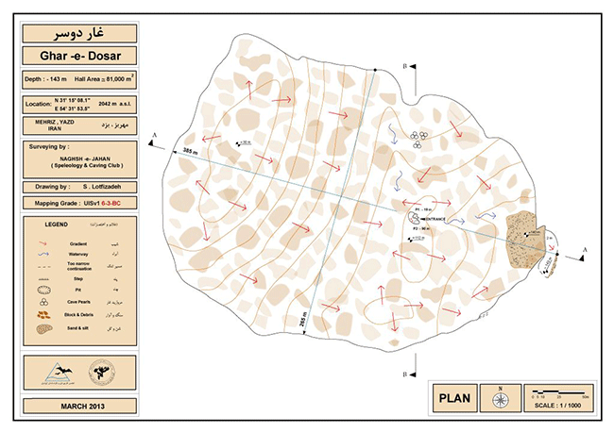Click the compass rose north indicator
Image resolution: width=614 pixels, height=433 pixels.
pyautogui.click(x=500, y=399)
